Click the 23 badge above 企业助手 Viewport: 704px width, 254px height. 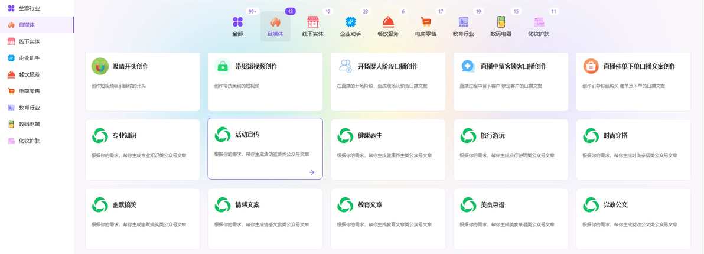pyautogui.click(x=366, y=12)
